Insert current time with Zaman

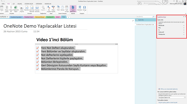coord(62,8)
